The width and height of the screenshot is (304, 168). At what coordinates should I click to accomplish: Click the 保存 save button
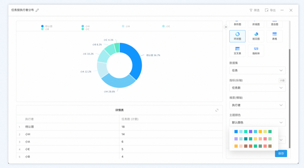281,153
